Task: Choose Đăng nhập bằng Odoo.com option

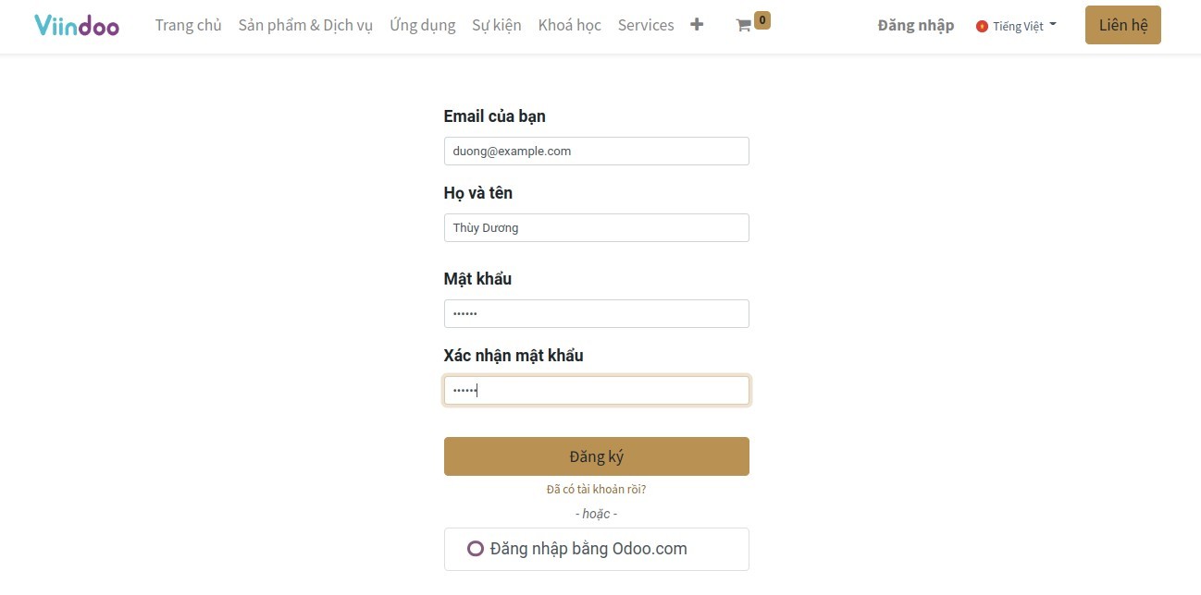Action: point(596,548)
